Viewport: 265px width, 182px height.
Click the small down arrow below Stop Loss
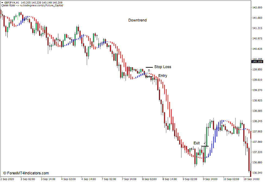pos(149,70)
